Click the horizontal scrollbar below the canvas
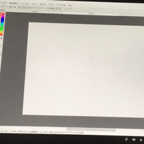Image resolution: width=144 pixels, height=144 pixels. 91,130
